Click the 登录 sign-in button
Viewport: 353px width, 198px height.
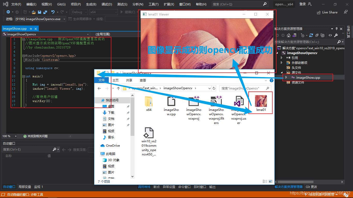305,4
